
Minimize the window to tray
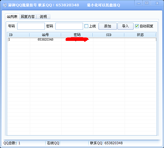(139, 3)
